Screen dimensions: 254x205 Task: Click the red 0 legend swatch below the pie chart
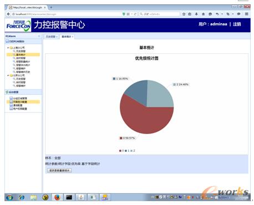(x=120, y=151)
